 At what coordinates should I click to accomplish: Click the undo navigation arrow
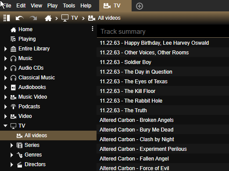(x=19, y=18)
